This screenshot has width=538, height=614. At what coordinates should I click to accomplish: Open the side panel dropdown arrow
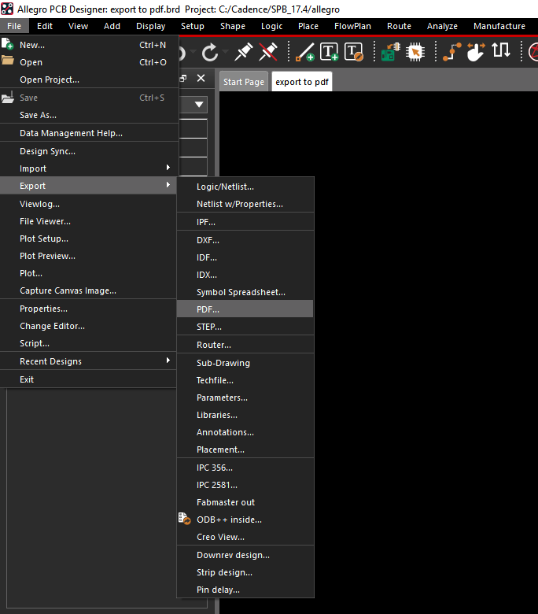(199, 105)
